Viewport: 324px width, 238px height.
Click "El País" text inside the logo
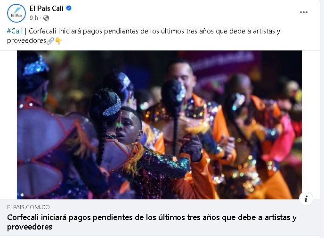pyautogui.click(x=16, y=16)
